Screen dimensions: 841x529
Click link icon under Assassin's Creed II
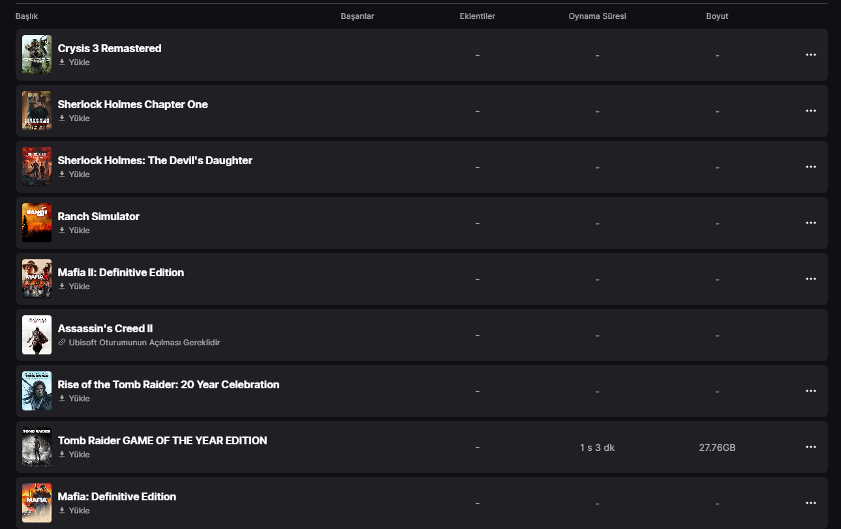coord(62,343)
